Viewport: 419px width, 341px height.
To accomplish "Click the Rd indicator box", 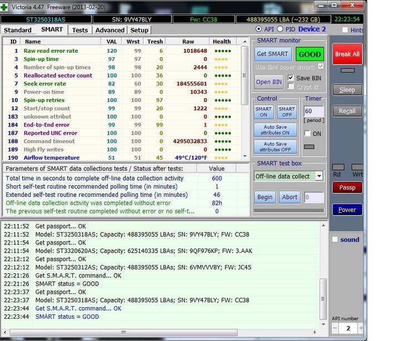I will pyautogui.click(x=338, y=167).
